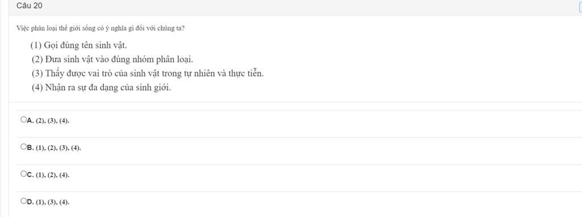Click the bold letter "D." option label
Image resolution: width=582 pixels, height=217 pixels.
[x=31, y=202]
